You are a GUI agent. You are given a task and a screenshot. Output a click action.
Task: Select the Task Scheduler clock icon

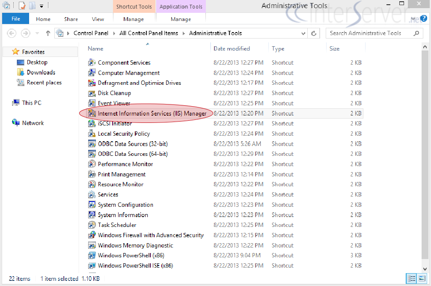[92, 225]
